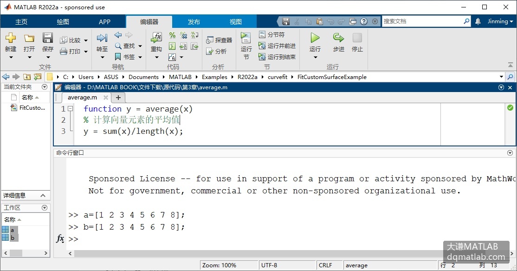Click Run and Advance (运行并前进)
The image size is (517, 271).
click(277, 46)
